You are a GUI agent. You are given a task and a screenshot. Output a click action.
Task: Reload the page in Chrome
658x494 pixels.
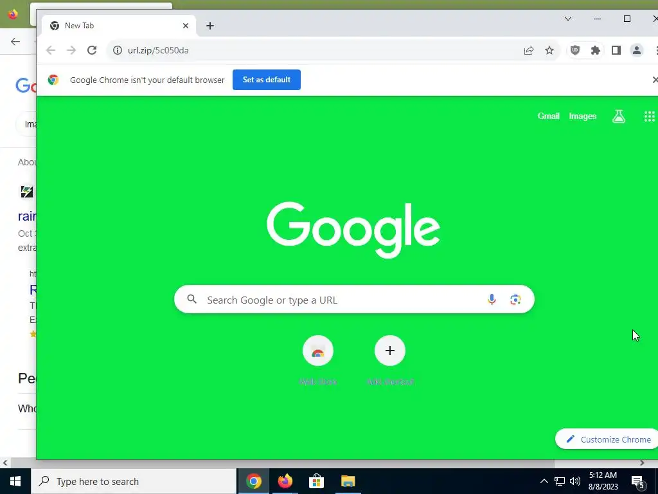92,50
